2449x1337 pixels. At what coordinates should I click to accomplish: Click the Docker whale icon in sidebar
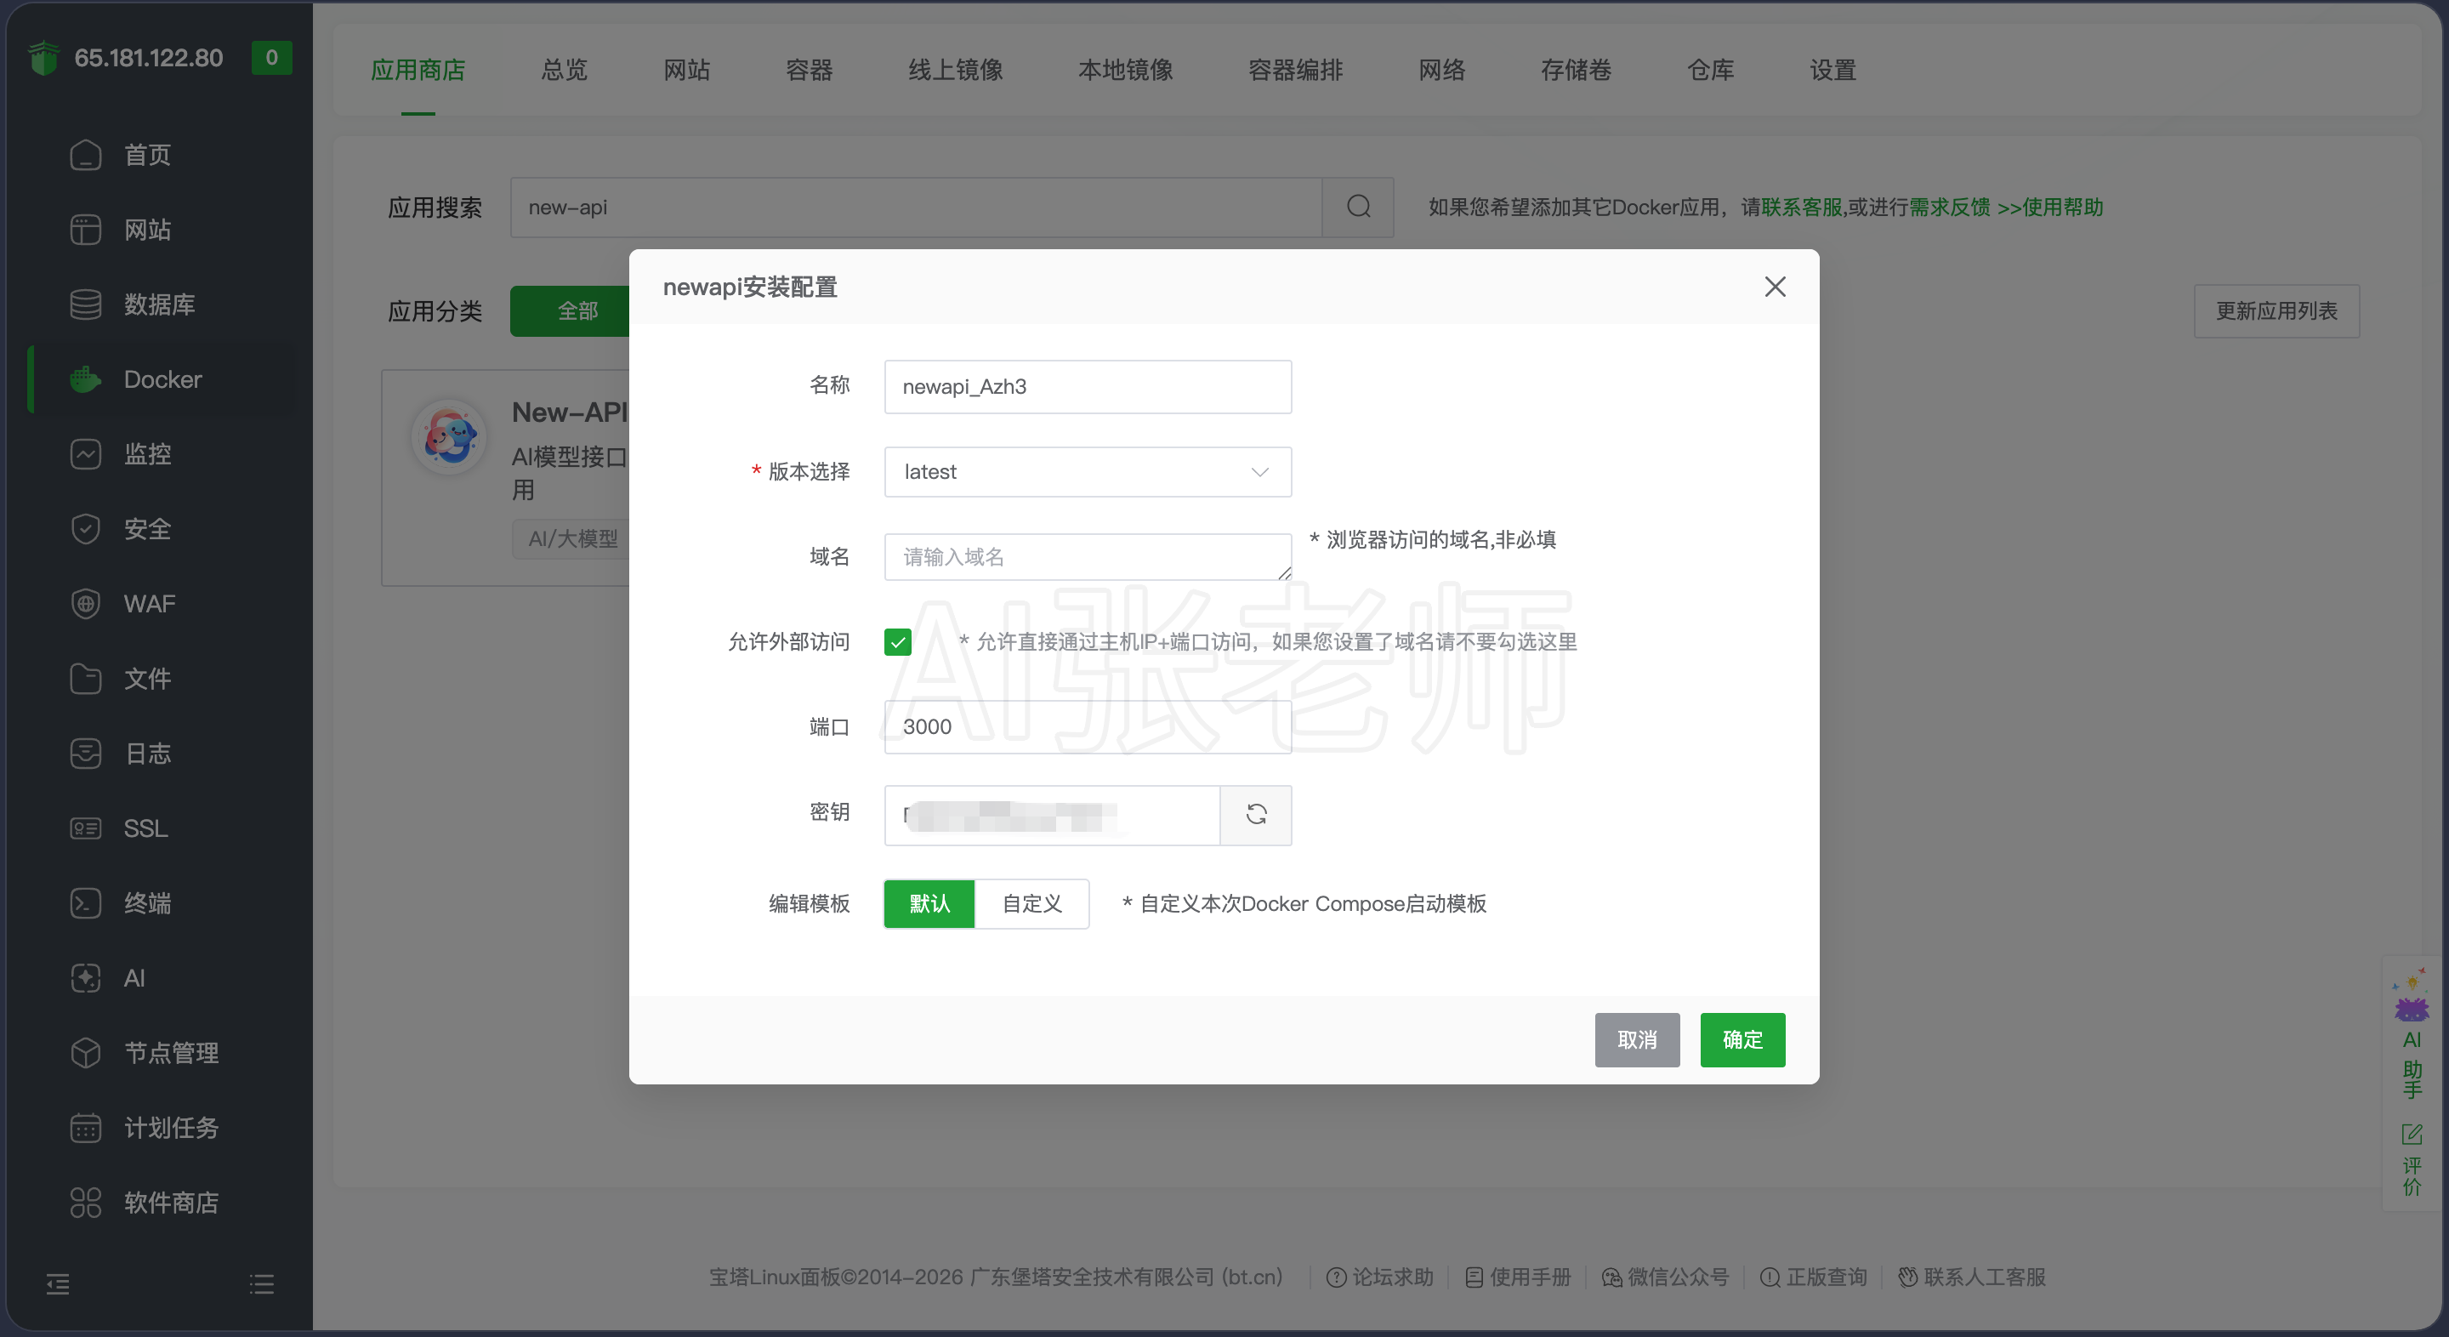[86, 379]
